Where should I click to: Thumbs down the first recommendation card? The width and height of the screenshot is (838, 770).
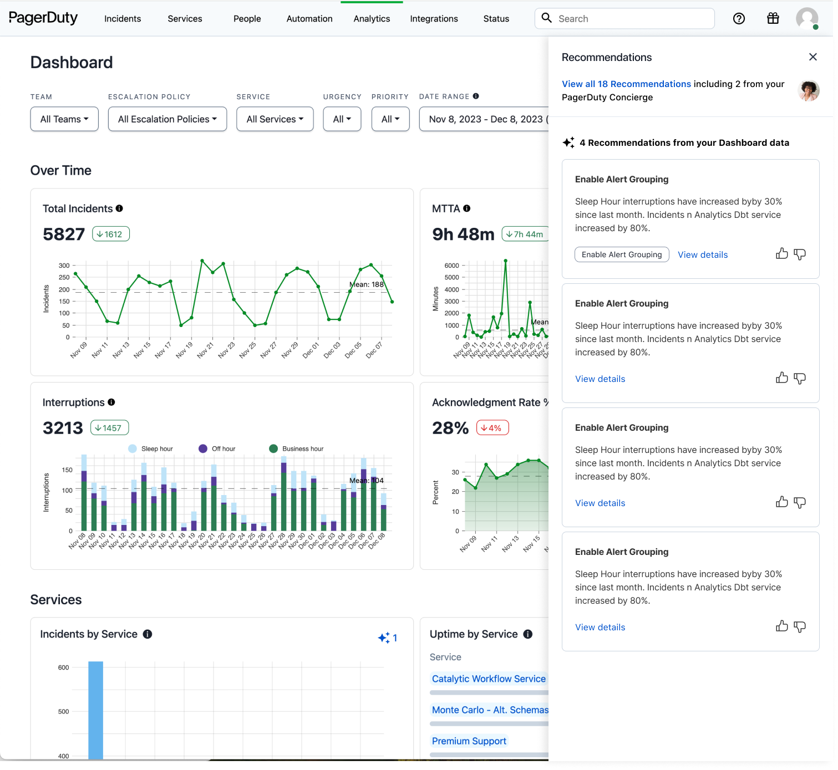(799, 254)
